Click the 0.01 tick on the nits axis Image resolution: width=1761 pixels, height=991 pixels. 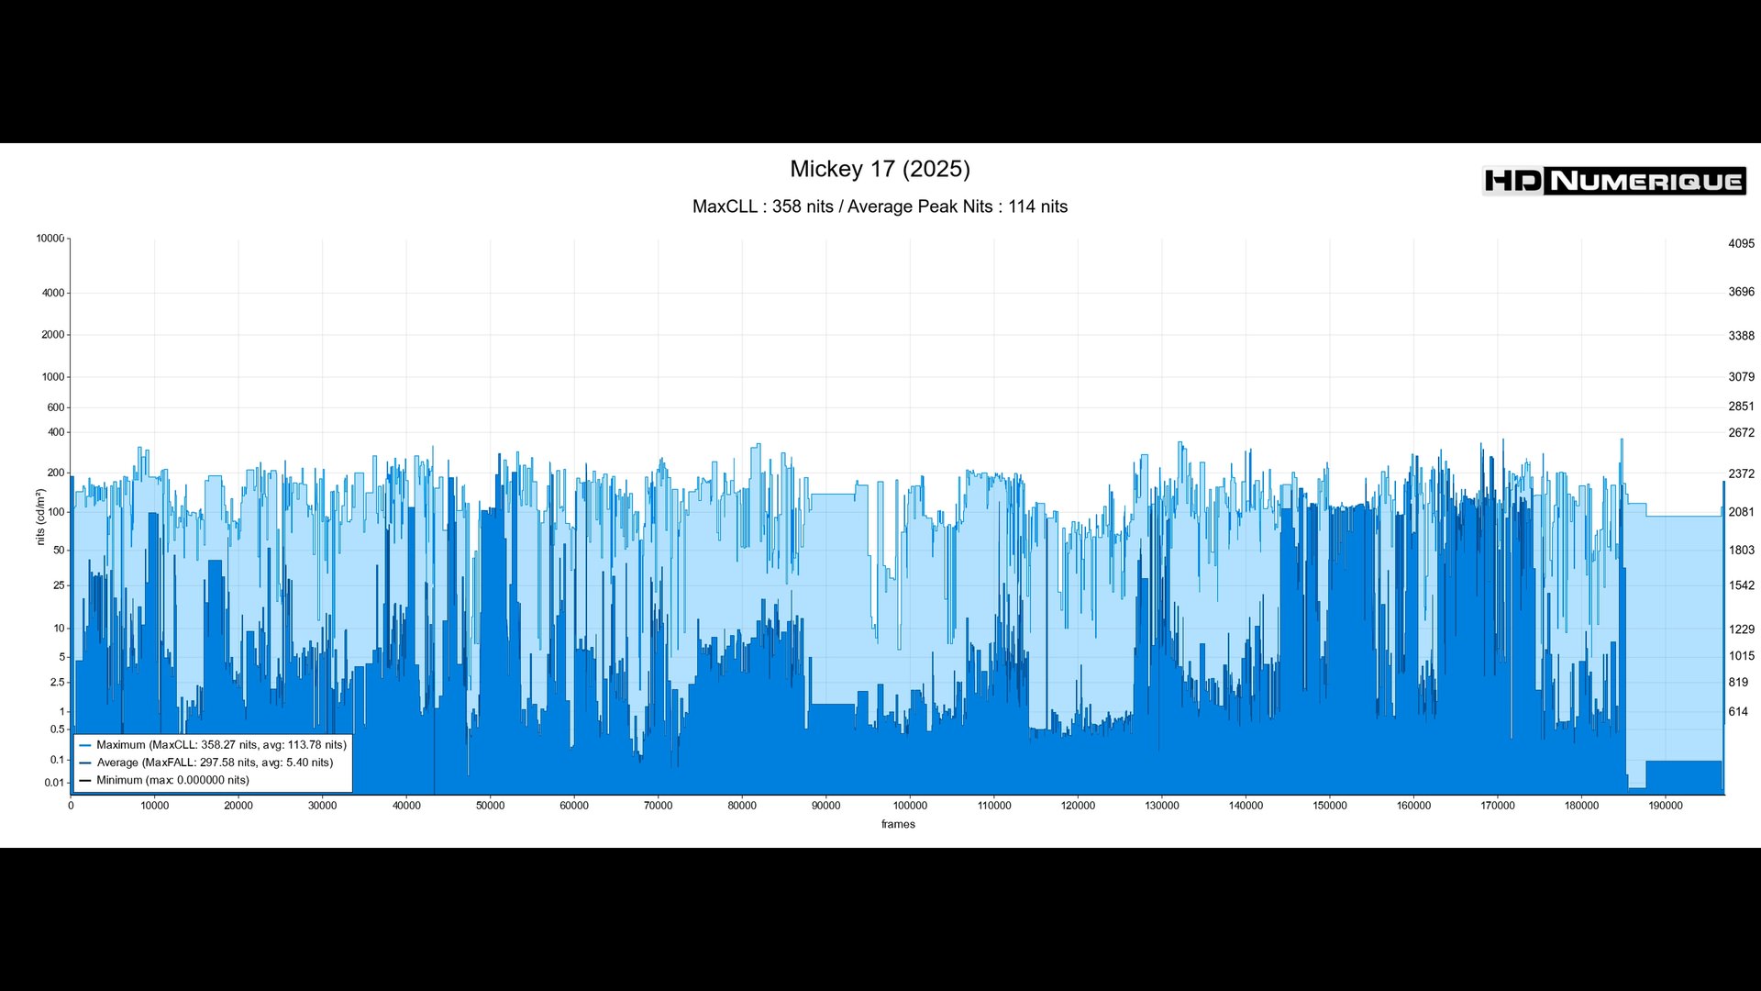click(x=55, y=783)
